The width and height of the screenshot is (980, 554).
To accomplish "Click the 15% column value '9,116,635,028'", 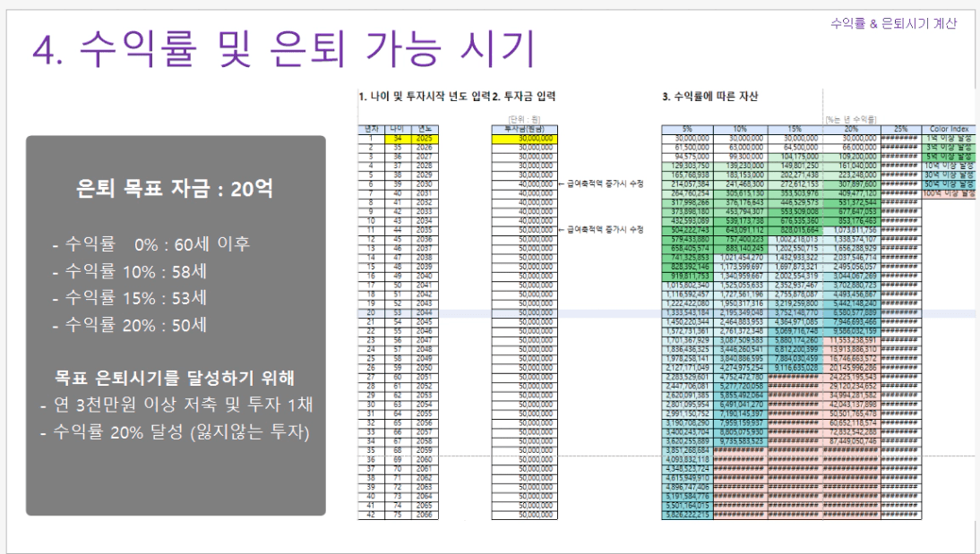I will point(796,368).
